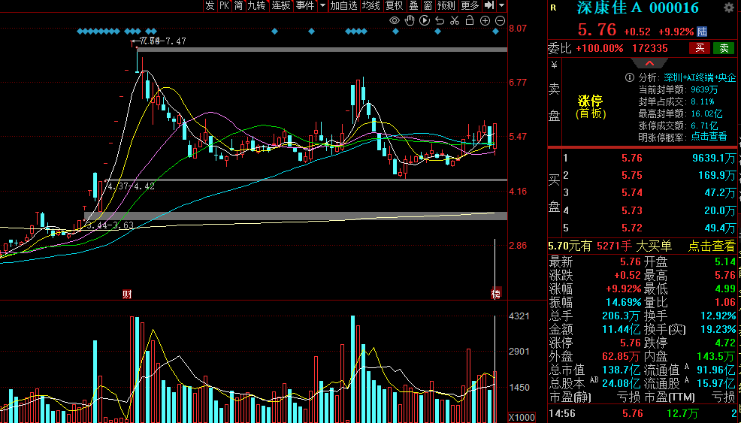
Task: Toggle the 均线 moving averages
Action: [x=371, y=5]
